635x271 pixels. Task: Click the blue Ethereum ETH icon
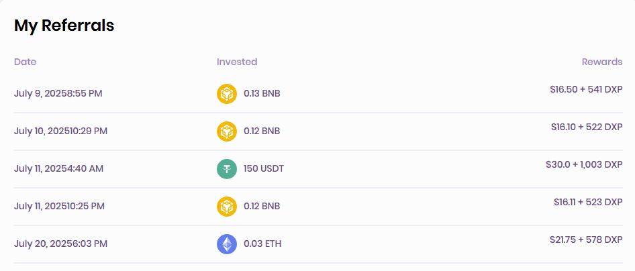tap(227, 244)
